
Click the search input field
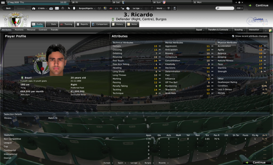(x=225, y=8)
